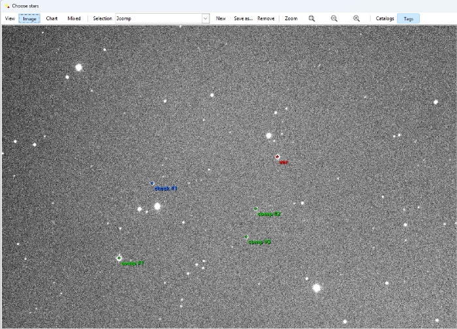Select the blue check #1 star marker
This screenshot has width=457, height=329.
click(x=152, y=183)
